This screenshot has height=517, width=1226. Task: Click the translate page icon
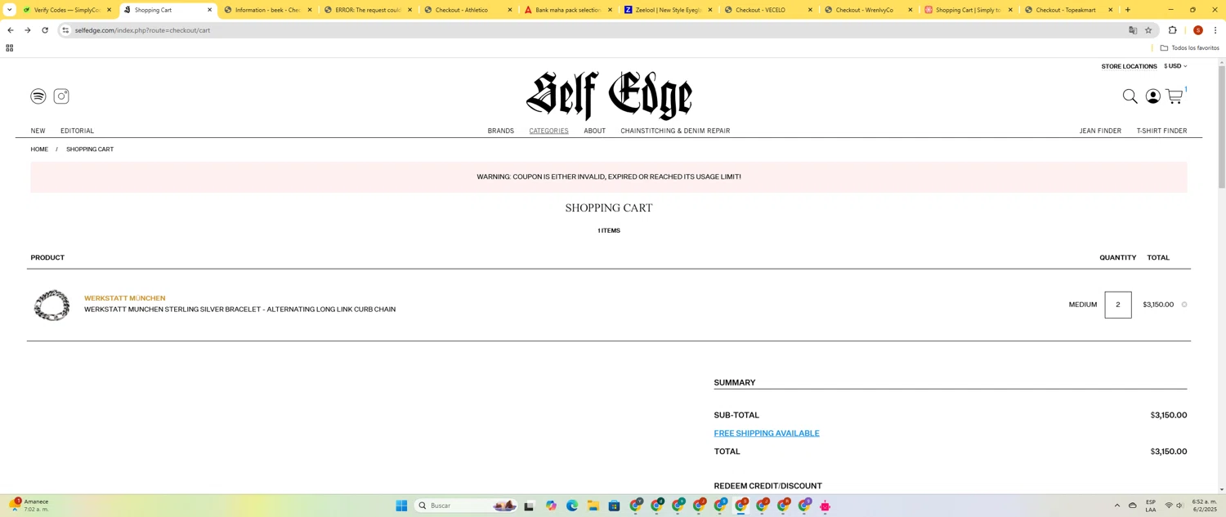pyautogui.click(x=1133, y=30)
